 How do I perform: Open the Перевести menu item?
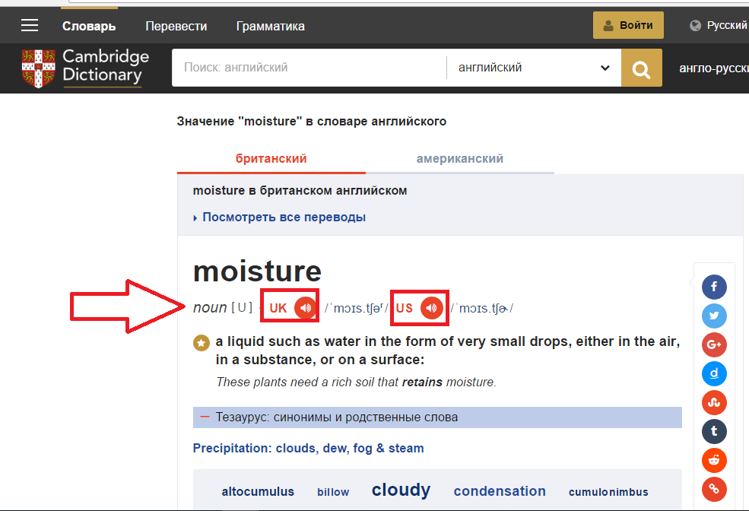tap(176, 26)
